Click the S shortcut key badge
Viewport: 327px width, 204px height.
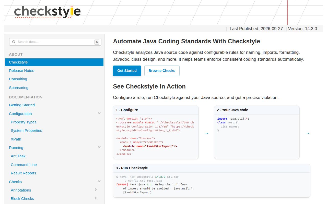tap(97, 42)
